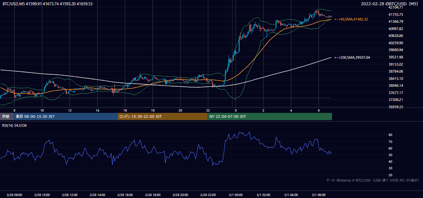Screen dimensions: 423x198
Task: Click the '3/1 02:00' date axis label
Action: pyautogui.click(x=263, y=195)
